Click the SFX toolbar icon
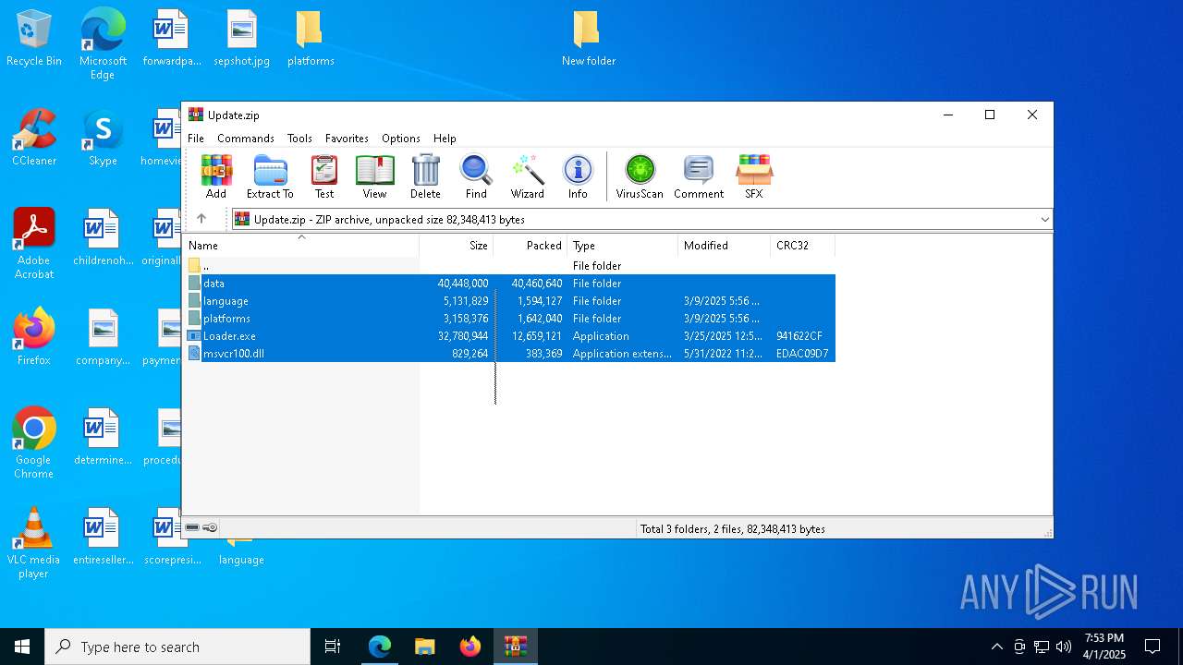The height and width of the screenshot is (665, 1183). (x=754, y=176)
